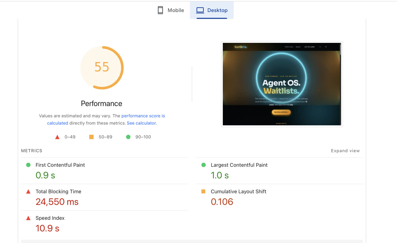Click the "1.0 s" metric value

tap(220, 175)
